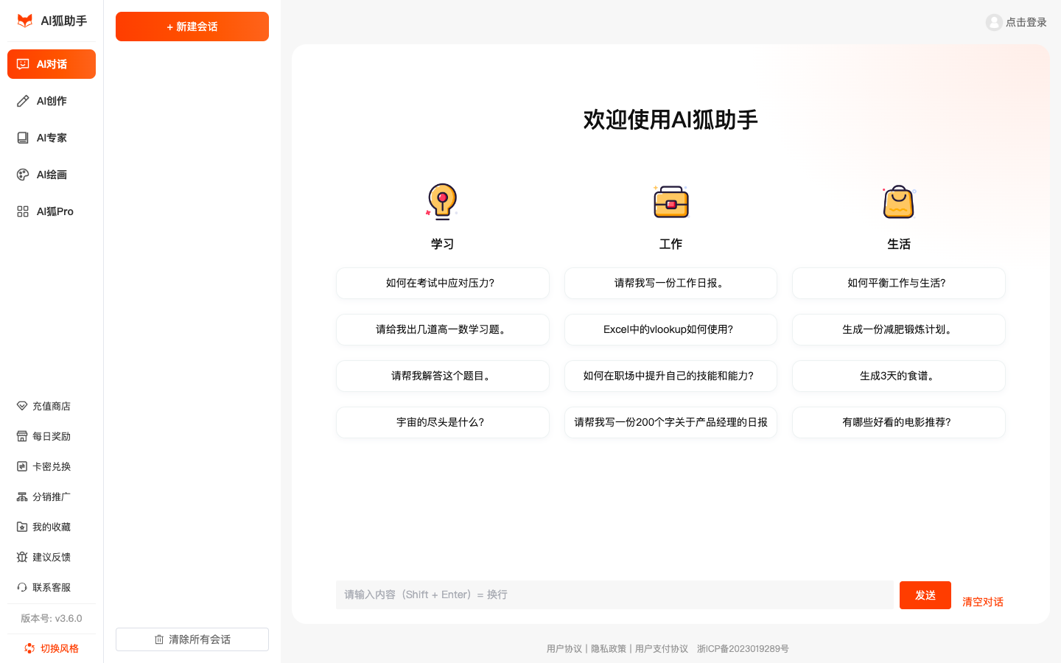Click the AI对话 chat bubble icon
The width and height of the screenshot is (1061, 663).
23,64
